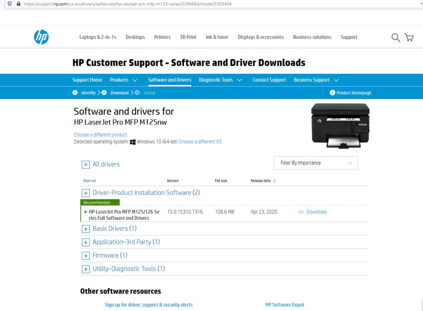The width and height of the screenshot is (423, 311).
Task: Click Choose a different product link
Action: point(100,135)
